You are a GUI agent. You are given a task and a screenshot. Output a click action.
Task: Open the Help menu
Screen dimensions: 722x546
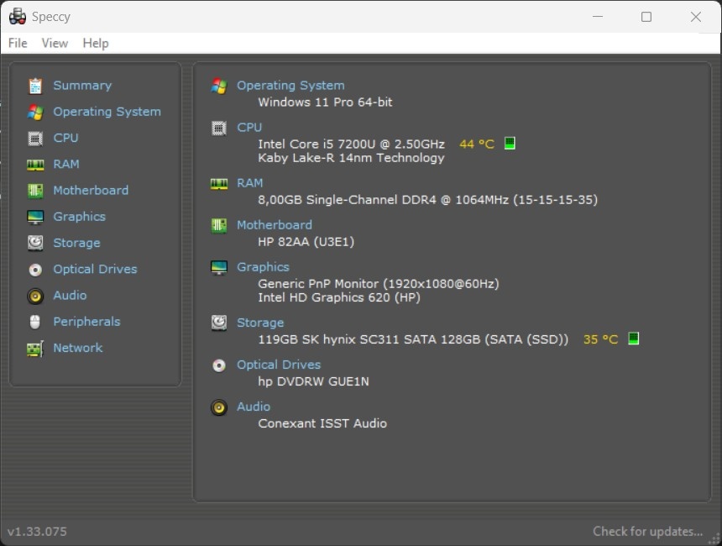pos(96,43)
